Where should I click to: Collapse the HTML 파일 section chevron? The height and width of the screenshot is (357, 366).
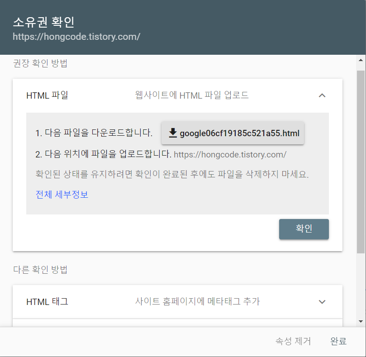point(322,95)
